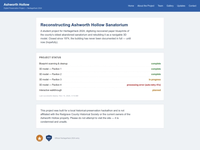Go to About the Project page

(x=146, y=6)
